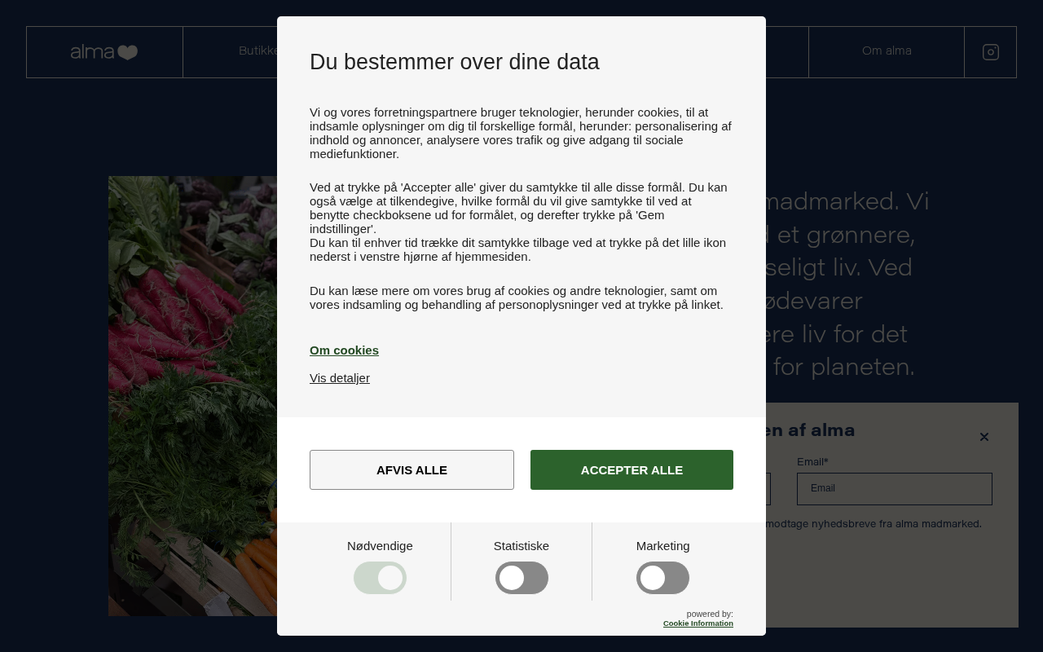The width and height of the screenshot is (1043, 652).
Task: Open the Butikker menu item
Action: [x=257, y=51]
